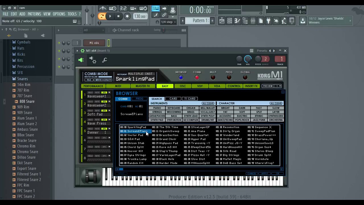Click the SYNTH LEAD filter button

click(x=191, y=116)
